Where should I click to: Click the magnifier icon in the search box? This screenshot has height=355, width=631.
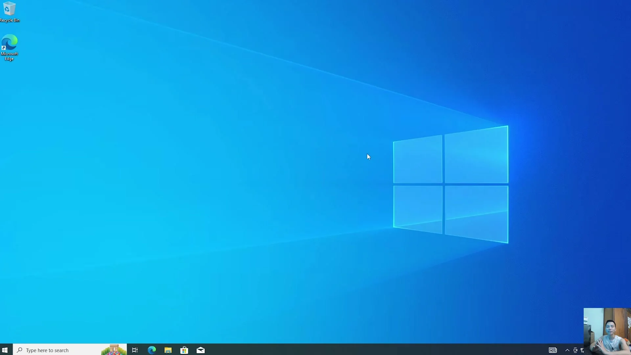tap(20, 350)
